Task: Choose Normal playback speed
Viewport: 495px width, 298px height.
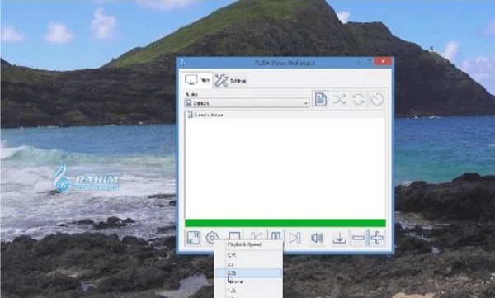Action: (x=248, y=281)
